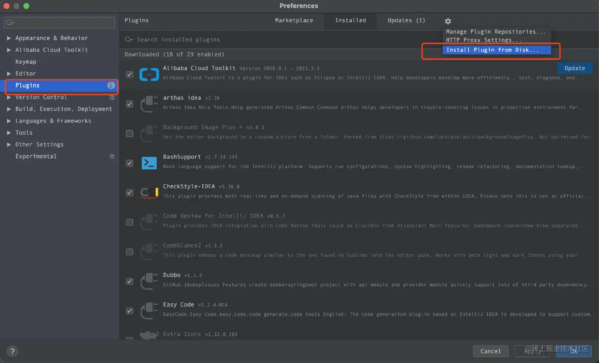The width and height of the screenshot is (599, 363).
Task: Click the arthas idea plugin title
Action: pyautogui.click(x=182, y=98)
